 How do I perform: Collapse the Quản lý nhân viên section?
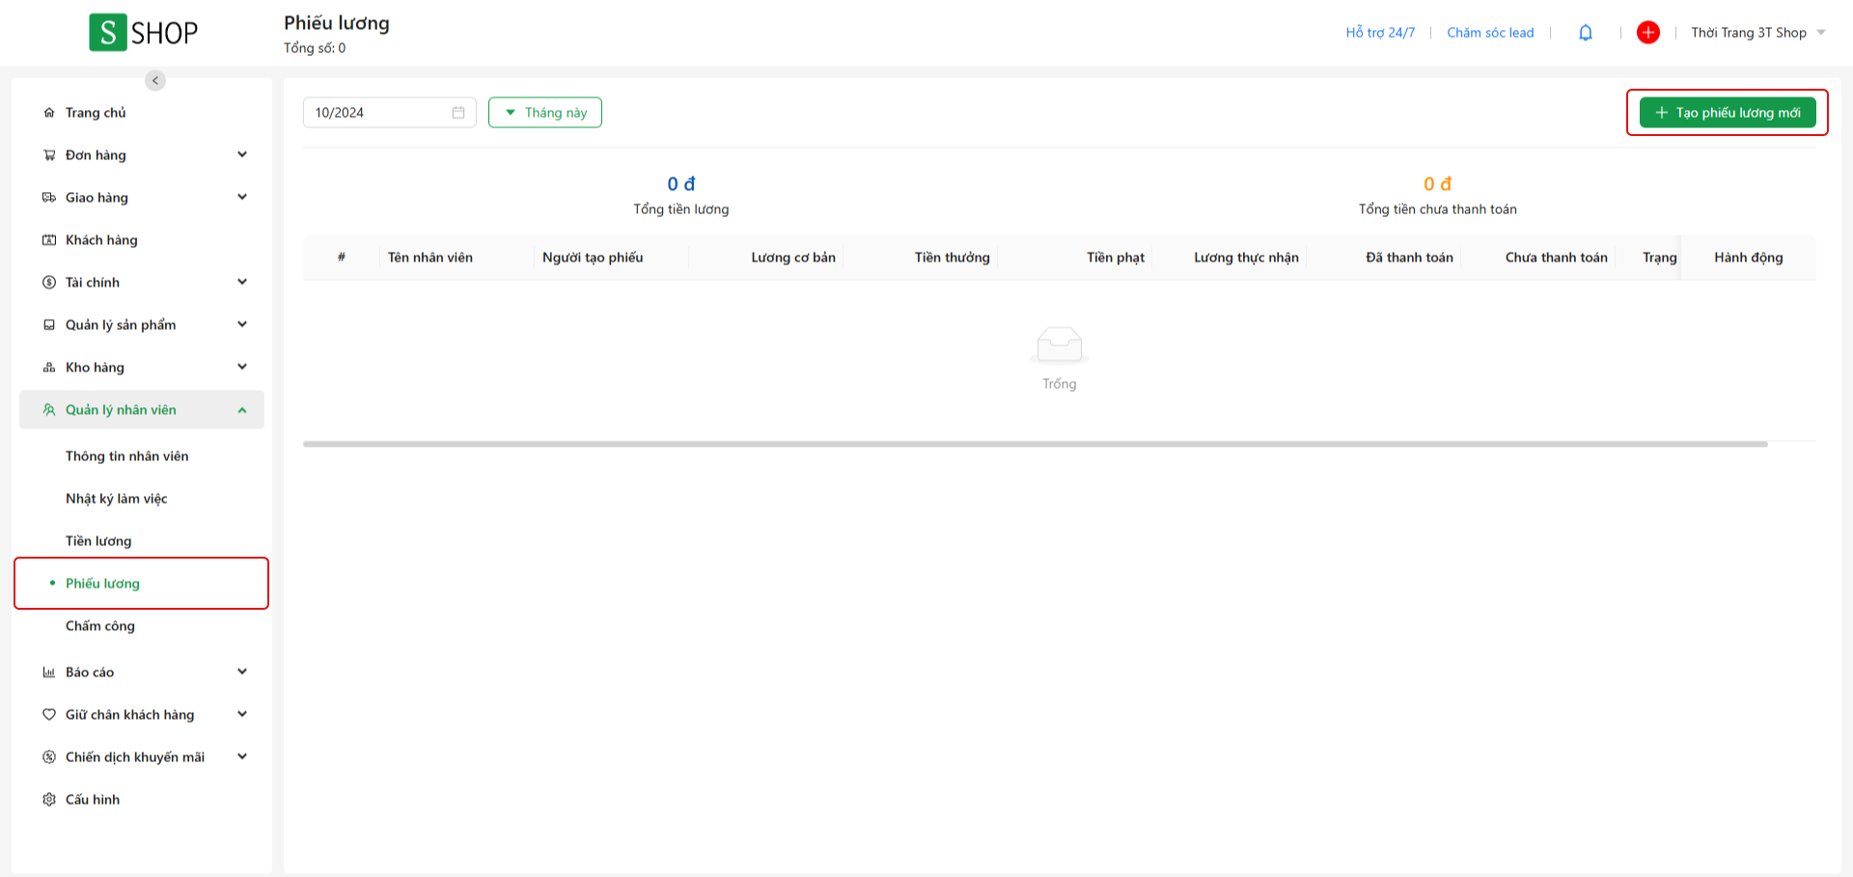(242, 410)
